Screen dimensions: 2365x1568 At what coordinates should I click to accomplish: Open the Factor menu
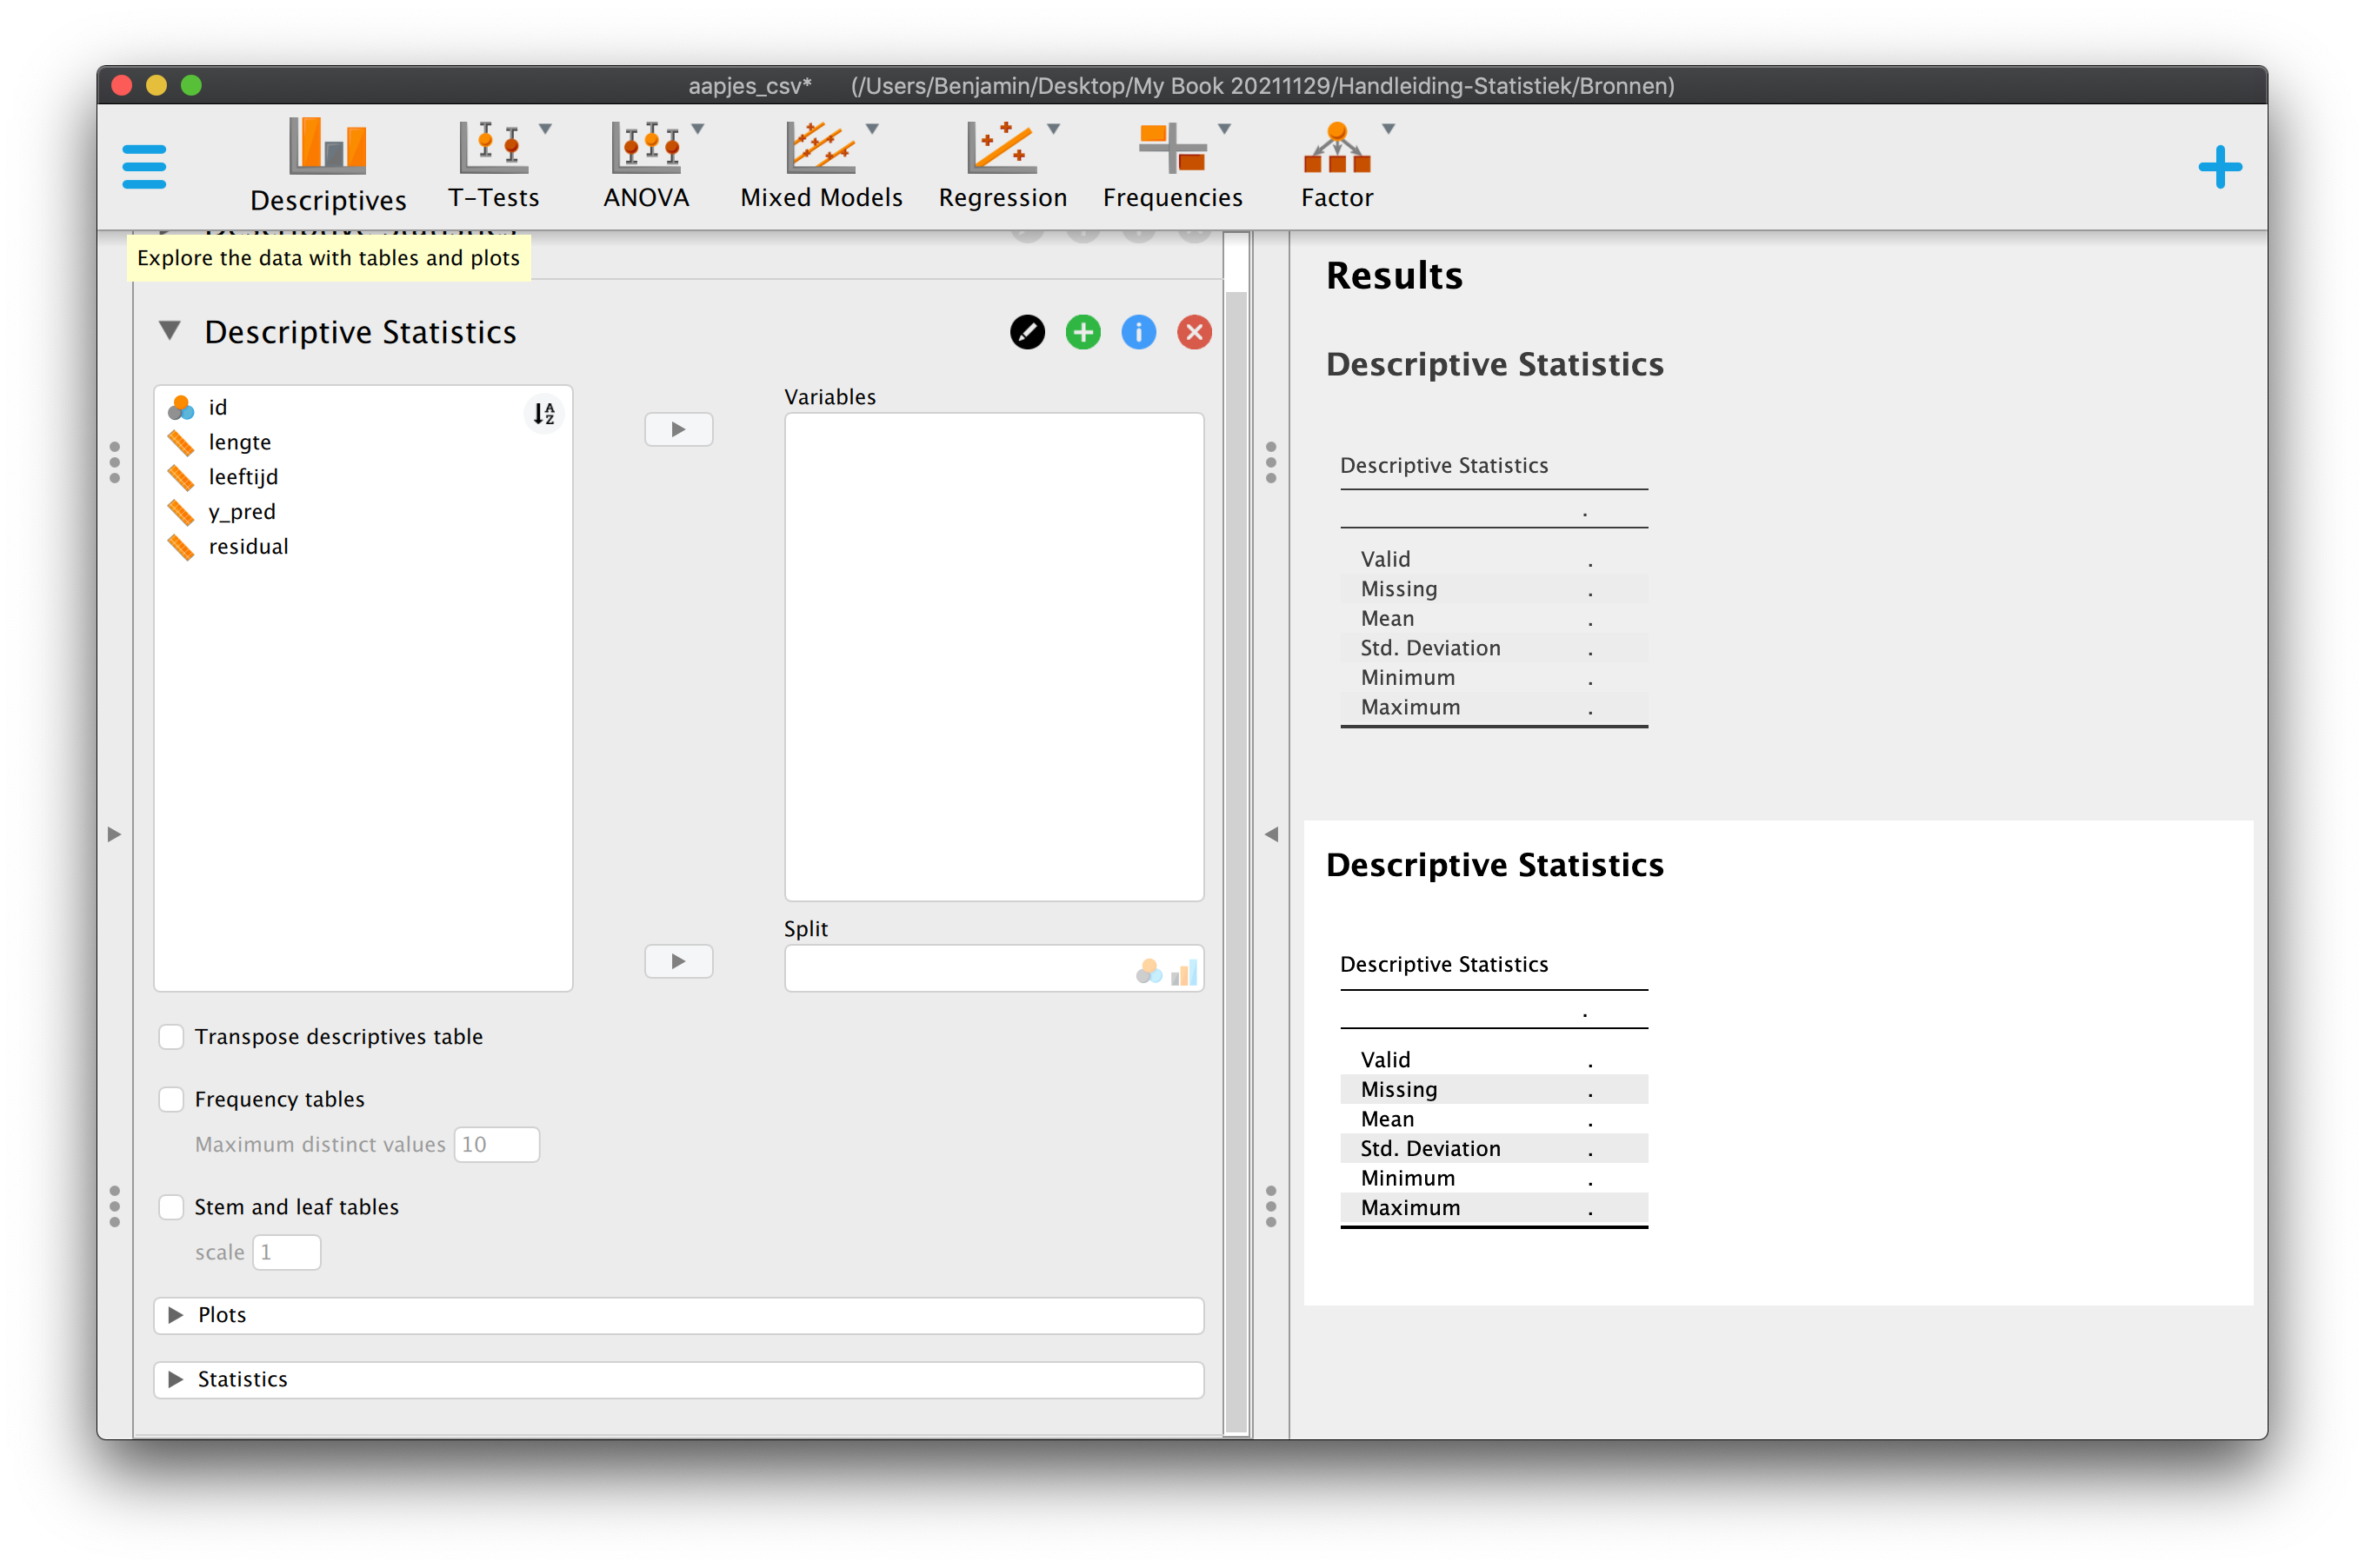1336,166
